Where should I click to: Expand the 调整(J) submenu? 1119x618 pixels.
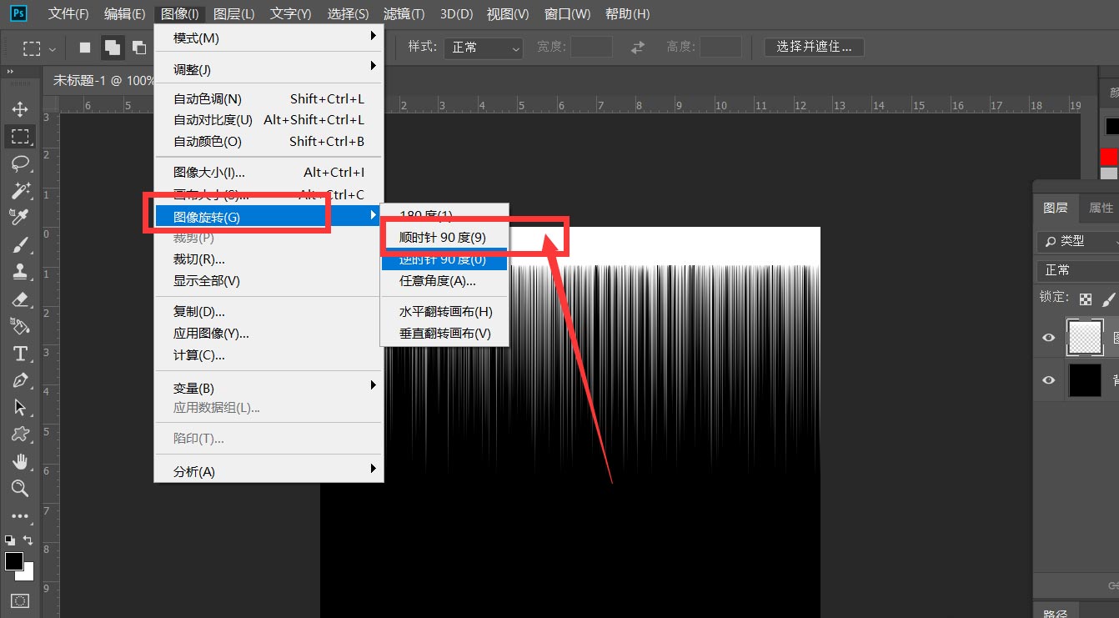268,69
